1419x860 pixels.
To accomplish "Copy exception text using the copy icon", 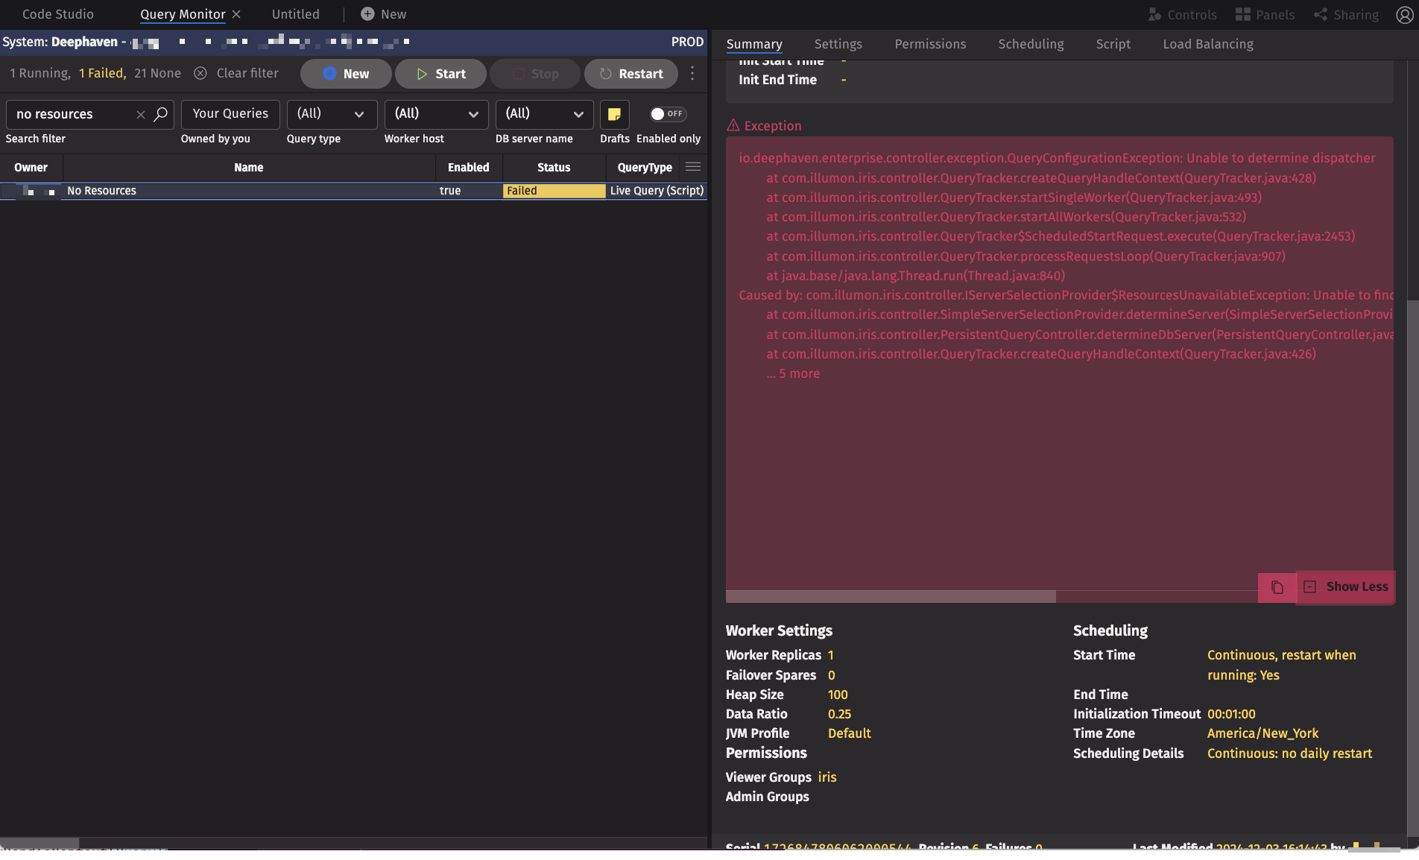I will point(1277,587).
